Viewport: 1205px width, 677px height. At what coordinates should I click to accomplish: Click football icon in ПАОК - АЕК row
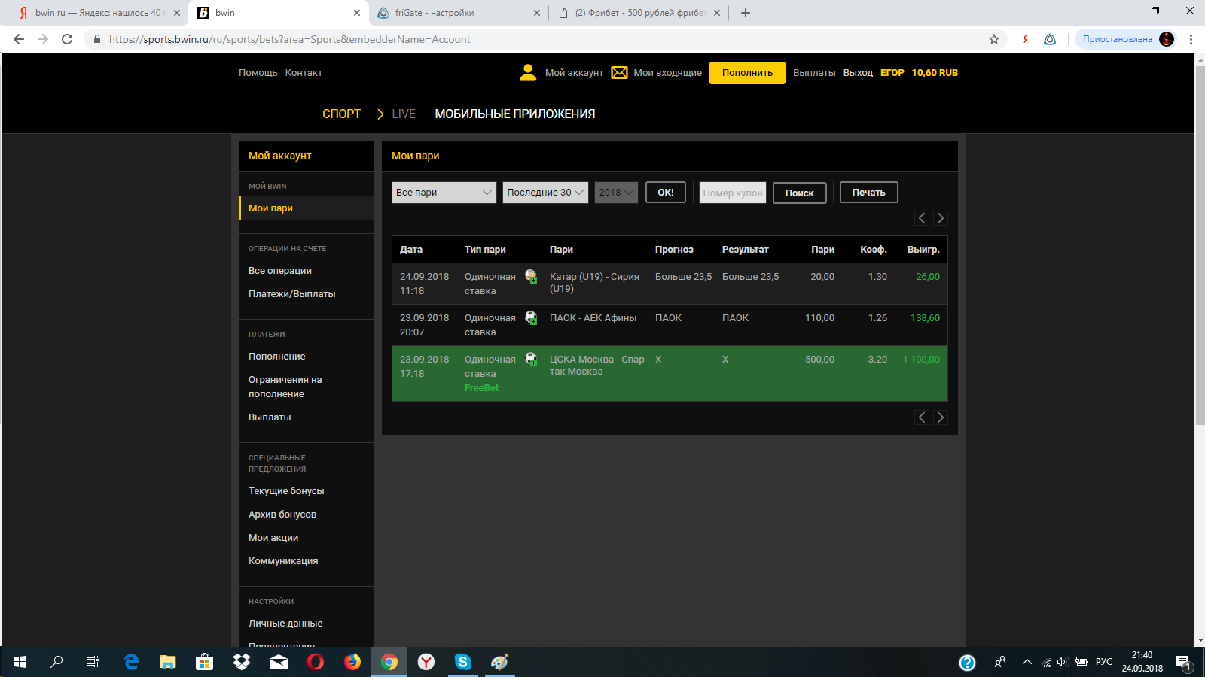click(531, 318)
